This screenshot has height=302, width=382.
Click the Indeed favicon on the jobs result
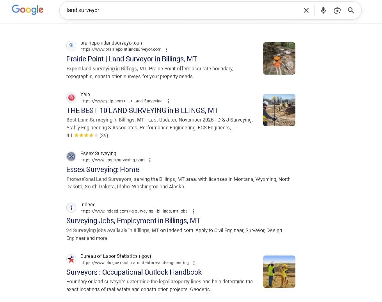point(71,207)
